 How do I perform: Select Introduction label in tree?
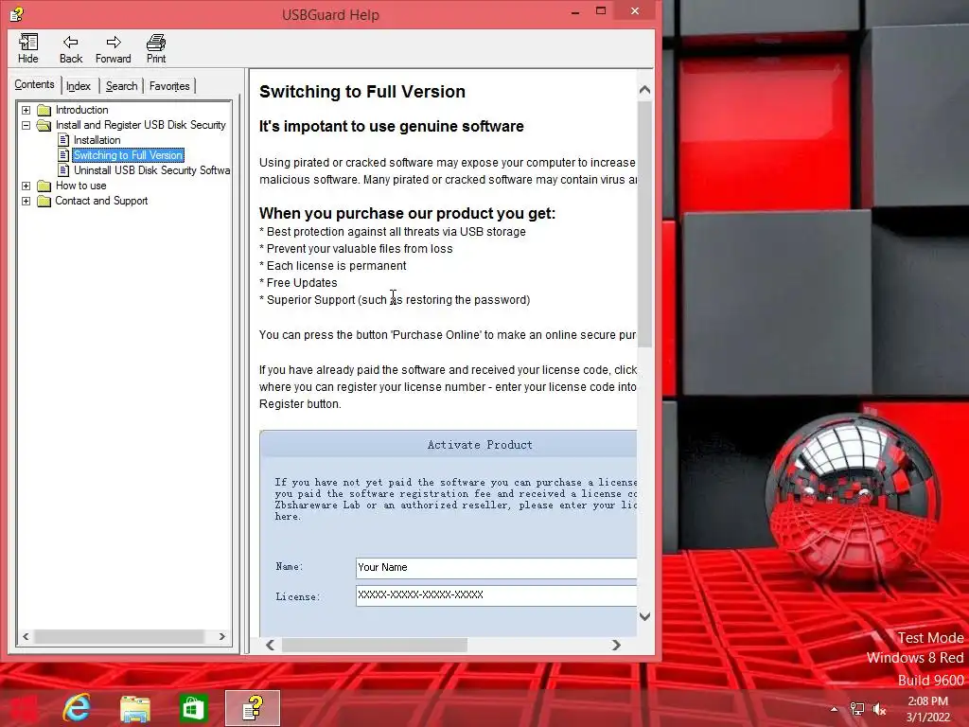(x=81, y=110)
